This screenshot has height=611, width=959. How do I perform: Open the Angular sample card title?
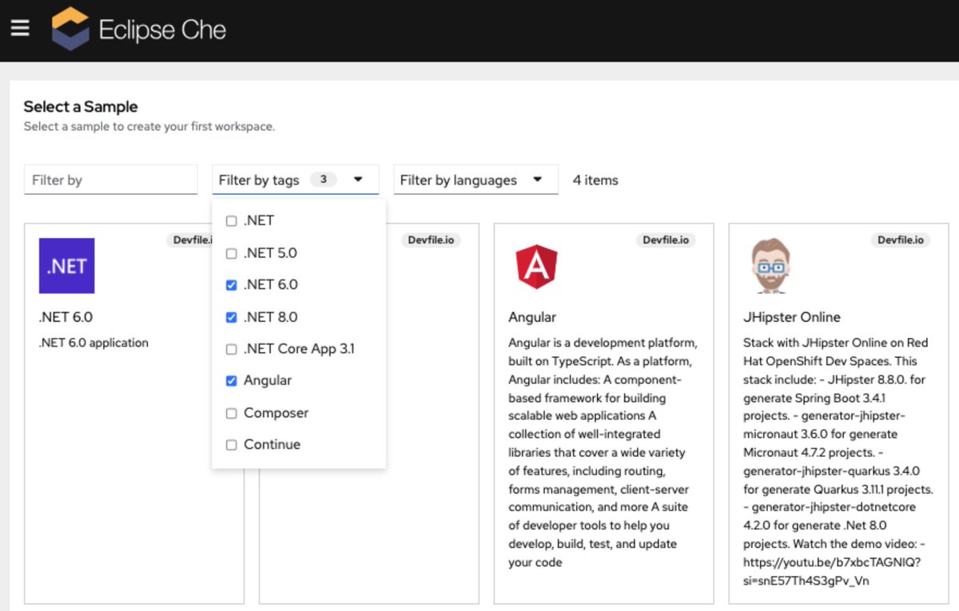[532, 317]
